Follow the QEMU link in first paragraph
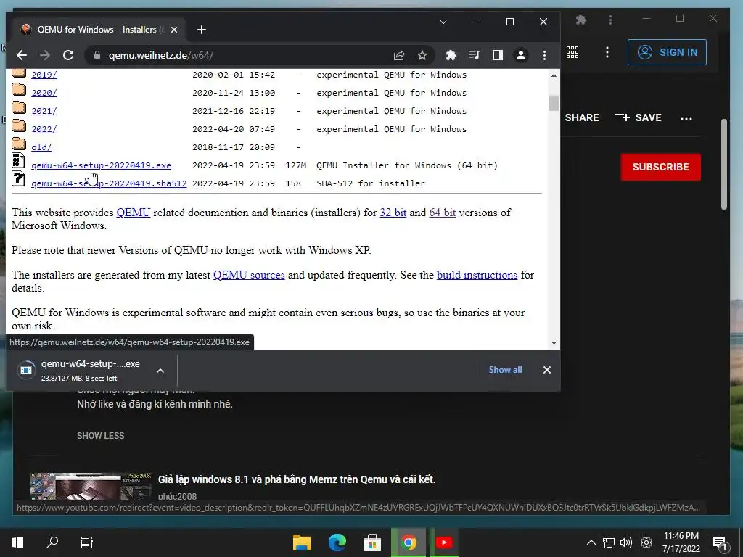 134,213
